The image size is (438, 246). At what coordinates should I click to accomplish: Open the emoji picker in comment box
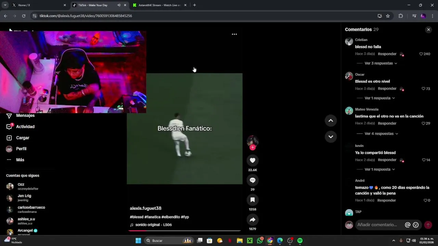(x=416, y=225)
